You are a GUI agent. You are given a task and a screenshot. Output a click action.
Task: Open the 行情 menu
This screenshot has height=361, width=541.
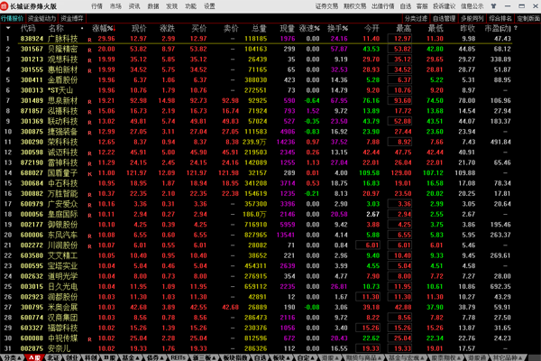click(x=96, y=5)
